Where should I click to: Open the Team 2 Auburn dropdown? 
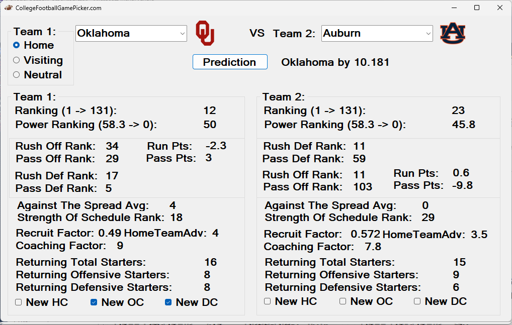[377, 33]
